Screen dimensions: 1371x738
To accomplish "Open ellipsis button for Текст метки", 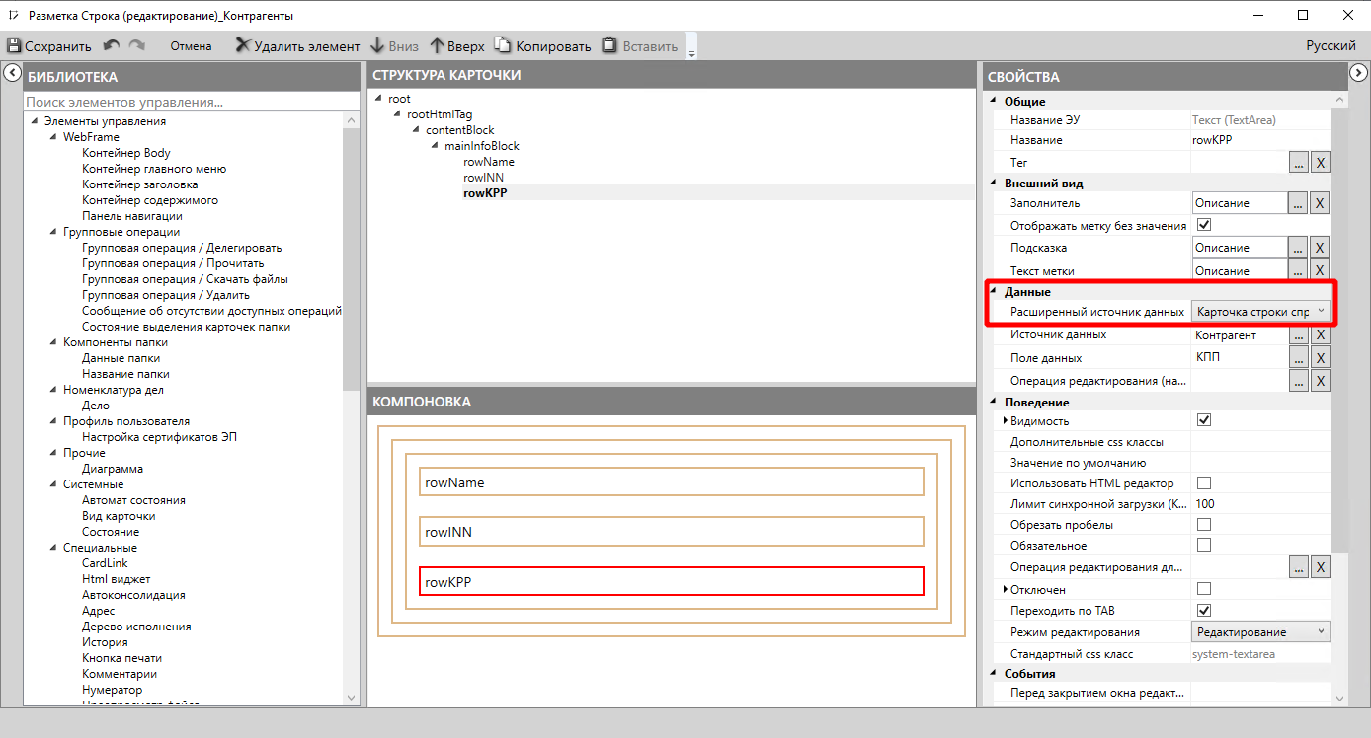I will point(1299,271).
